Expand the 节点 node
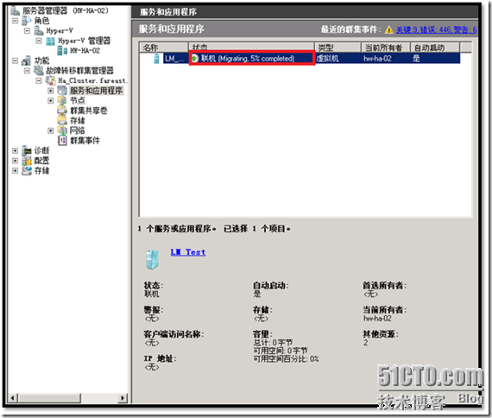The height and width of the screenshot is (418, 492). pos(51,101)
